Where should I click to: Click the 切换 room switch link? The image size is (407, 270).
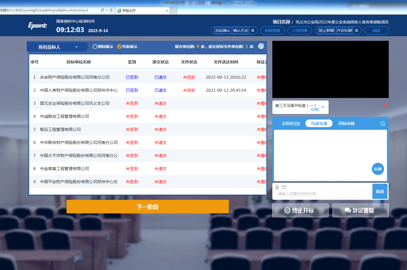[x=315, y=109]
